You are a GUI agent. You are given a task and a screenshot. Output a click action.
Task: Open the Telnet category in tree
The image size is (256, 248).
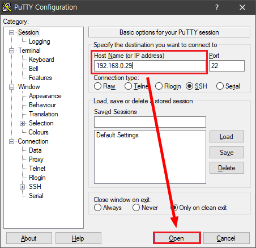click(37, 169)
